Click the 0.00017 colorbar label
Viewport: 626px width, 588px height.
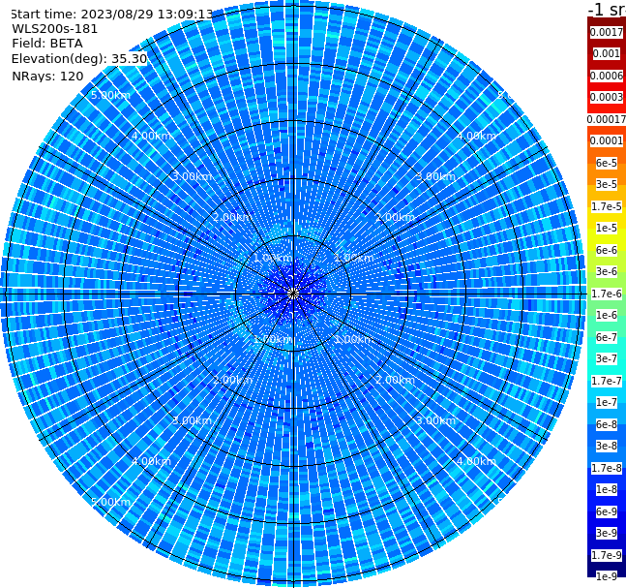pos(606,119)
